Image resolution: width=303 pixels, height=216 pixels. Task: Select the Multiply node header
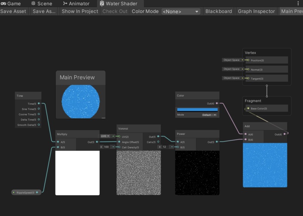click(78, 134)
